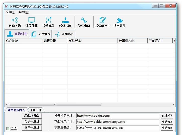Switch to 在线列表 tab
Screen dimensions: 182x135
tap(17, 34)
